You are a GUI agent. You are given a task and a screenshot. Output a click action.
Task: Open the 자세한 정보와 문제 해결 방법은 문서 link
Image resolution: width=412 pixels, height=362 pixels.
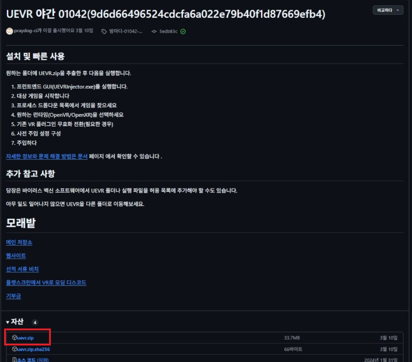pos(47,156)
